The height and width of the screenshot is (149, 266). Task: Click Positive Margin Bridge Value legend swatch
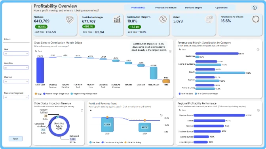[x=44, y=93]
